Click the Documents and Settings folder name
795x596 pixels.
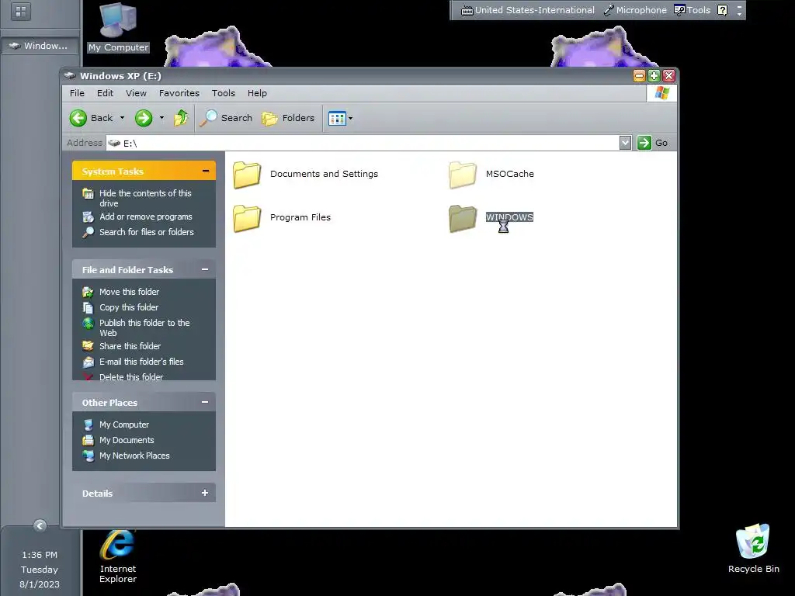pyautogui.click(x=324, y=174)
